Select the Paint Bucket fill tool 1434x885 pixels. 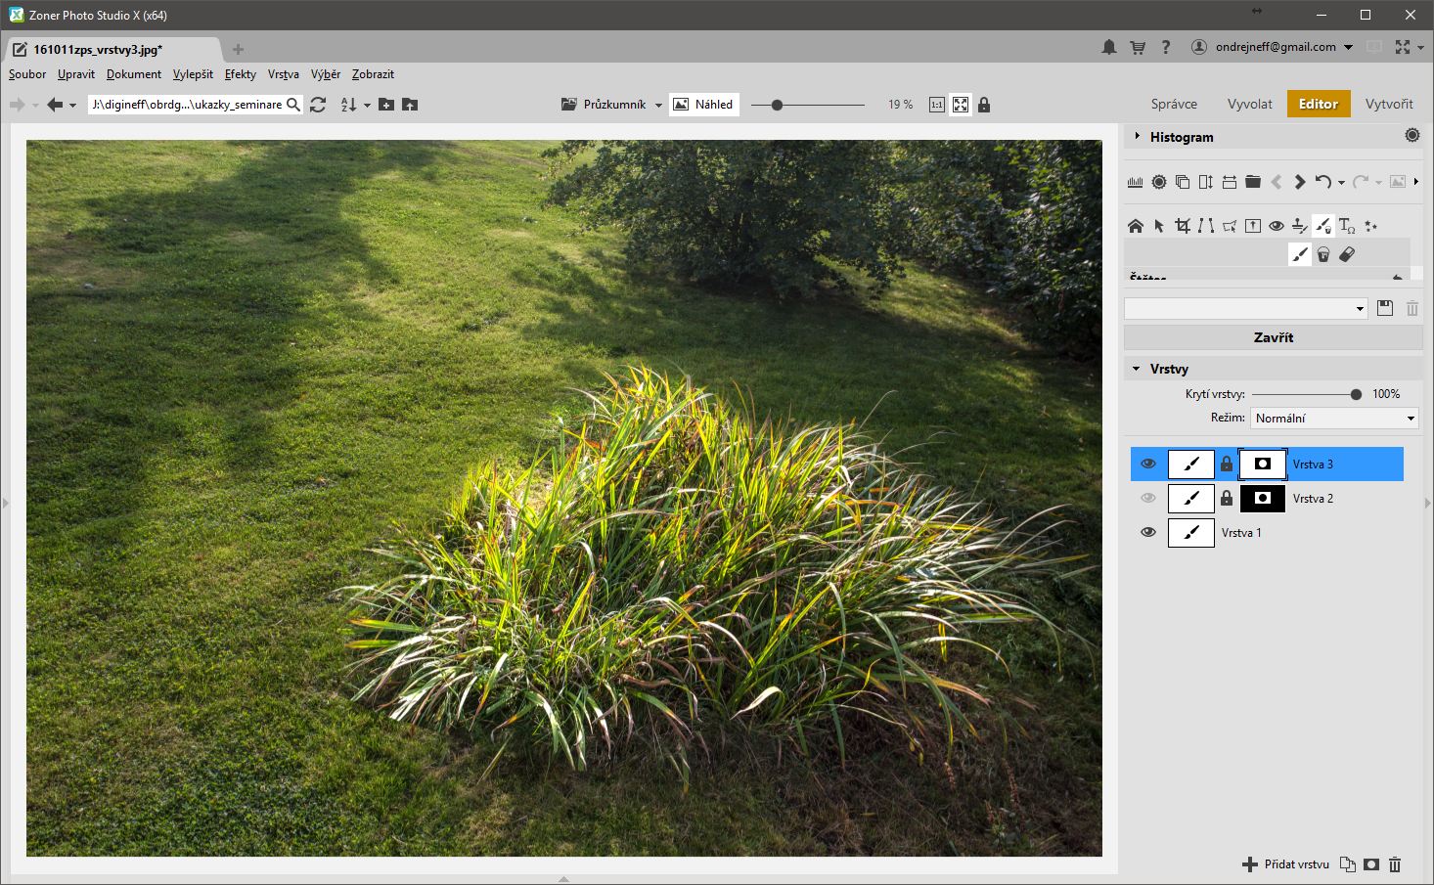[x=1322, y=254]
